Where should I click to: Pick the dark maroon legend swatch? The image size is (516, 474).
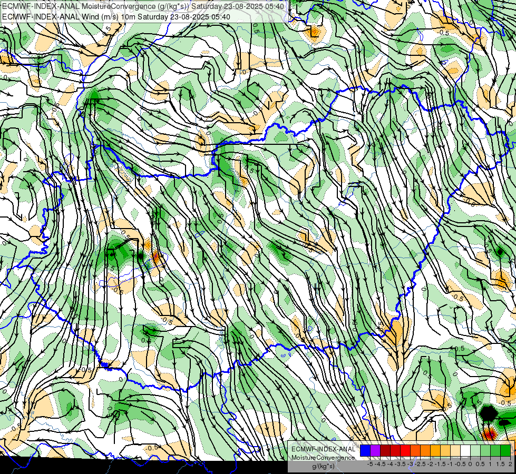(385, 450)
